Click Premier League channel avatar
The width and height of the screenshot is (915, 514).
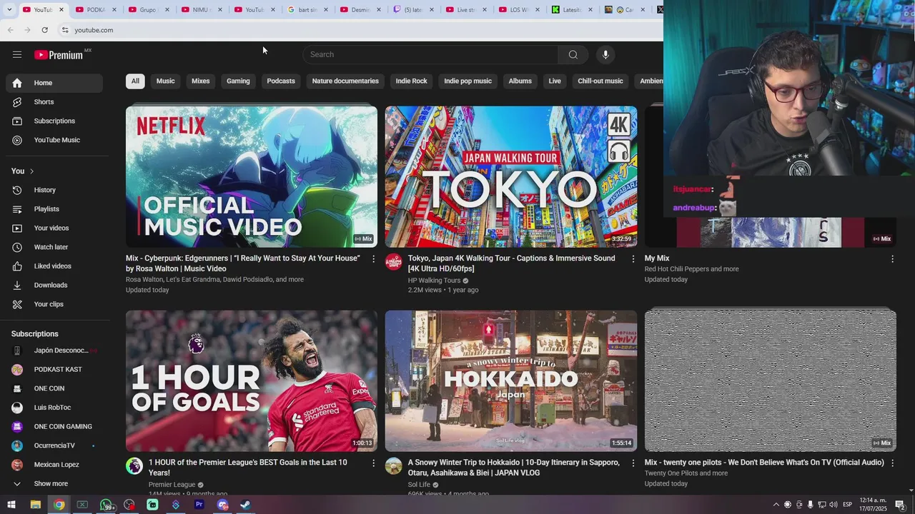[x=134, y=466]
